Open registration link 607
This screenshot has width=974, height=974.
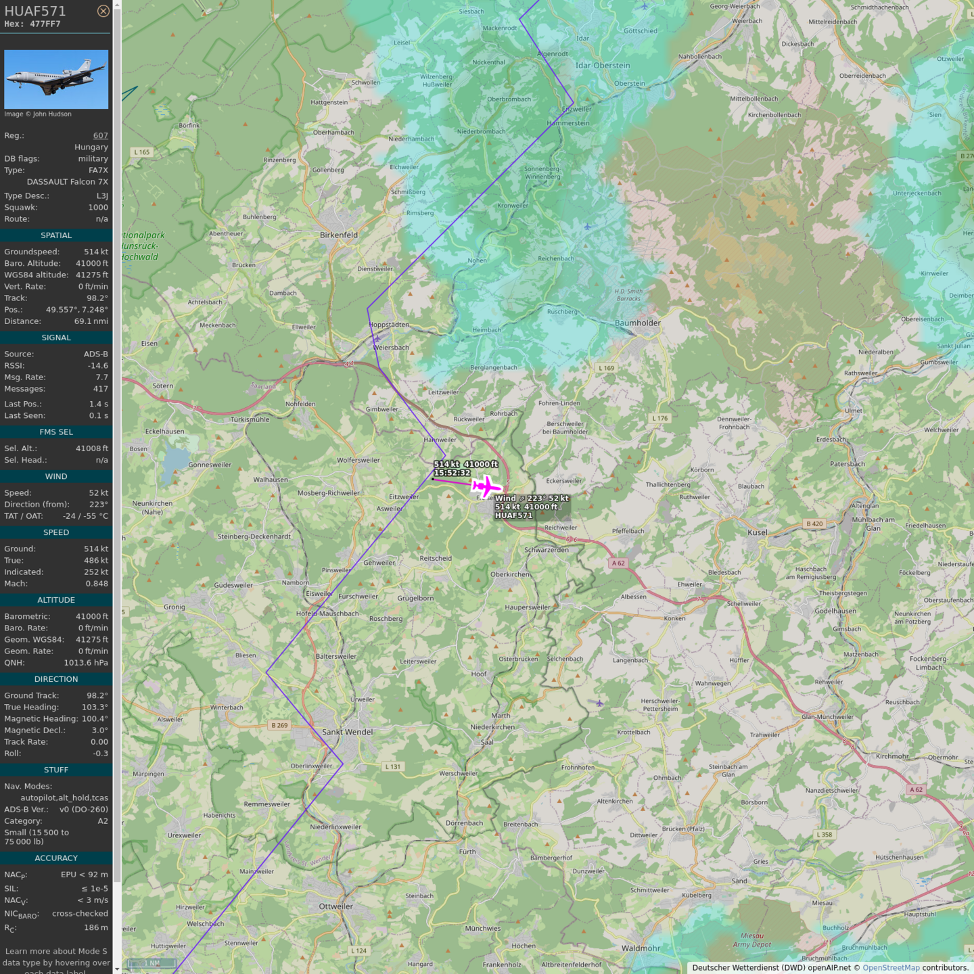tap(100, 135)
